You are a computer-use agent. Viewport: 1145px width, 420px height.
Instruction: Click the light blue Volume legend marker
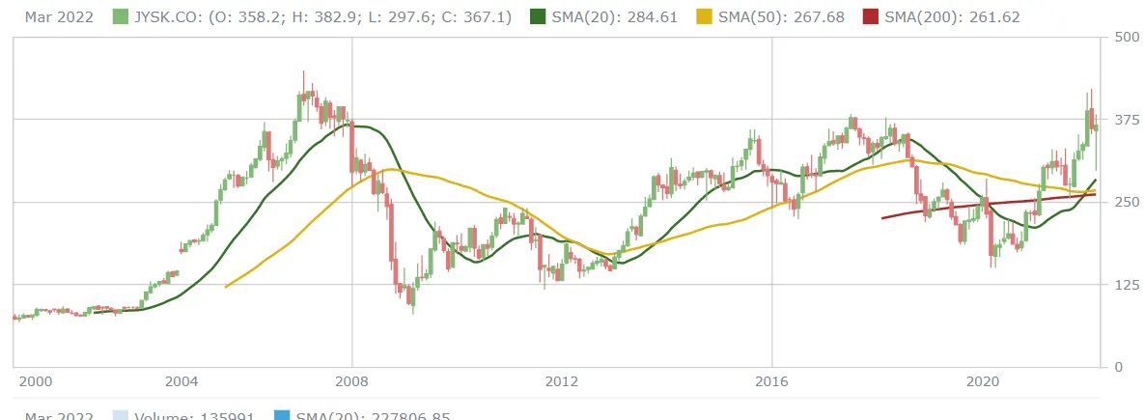pyautogui.click(x=121, y=415)
